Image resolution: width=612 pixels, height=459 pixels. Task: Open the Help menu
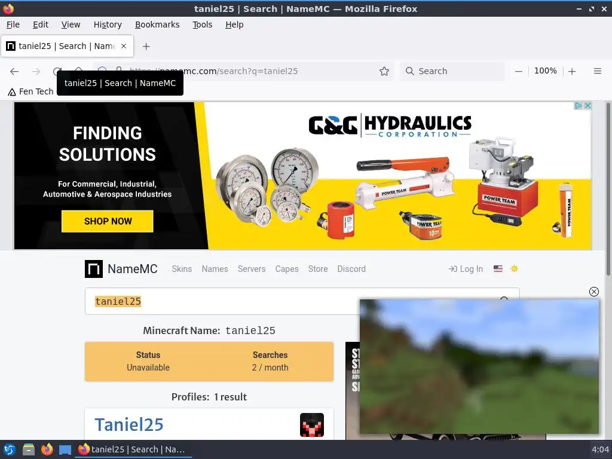(234, 25)
